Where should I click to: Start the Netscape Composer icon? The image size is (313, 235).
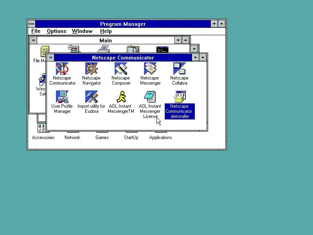[121, 69]
